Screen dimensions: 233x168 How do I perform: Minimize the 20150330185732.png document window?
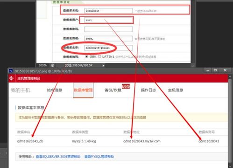click(208, 70)
